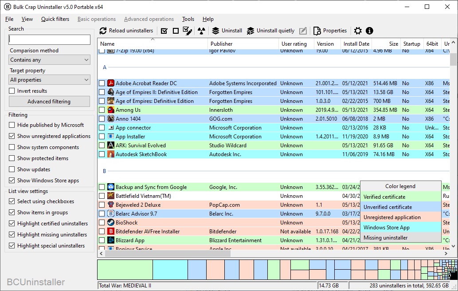The width and height of the screenshot is (458, 291).
Task: Click the Backup and Sync from Google icon
Action: click(111, 187)
